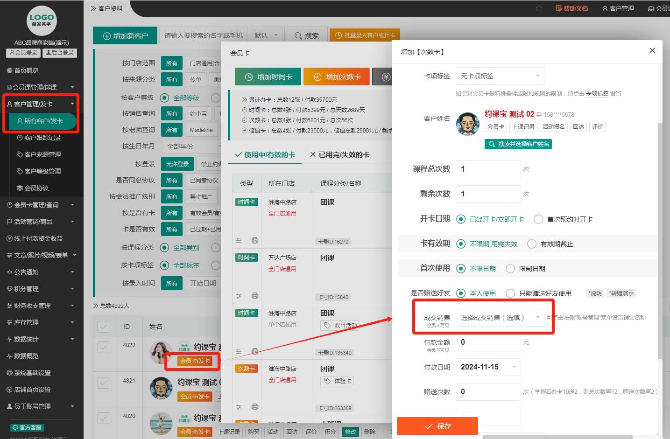
Task: Click the add-card dialog vertical scrollbar
Action: pos(660,241)
